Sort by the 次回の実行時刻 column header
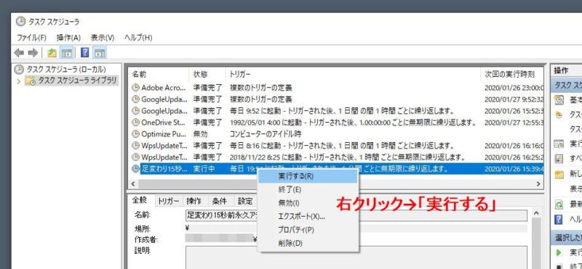Image resolution: width=582 pixels, height=269 pixels. point(512,75)
